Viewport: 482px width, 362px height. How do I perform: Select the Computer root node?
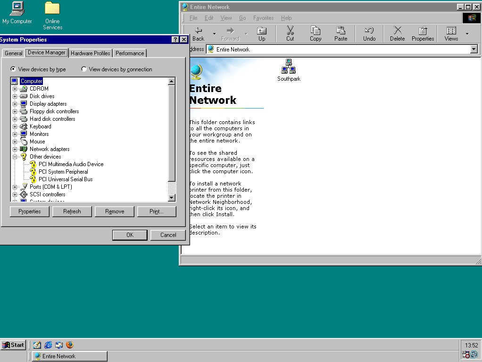pos(31,81)
